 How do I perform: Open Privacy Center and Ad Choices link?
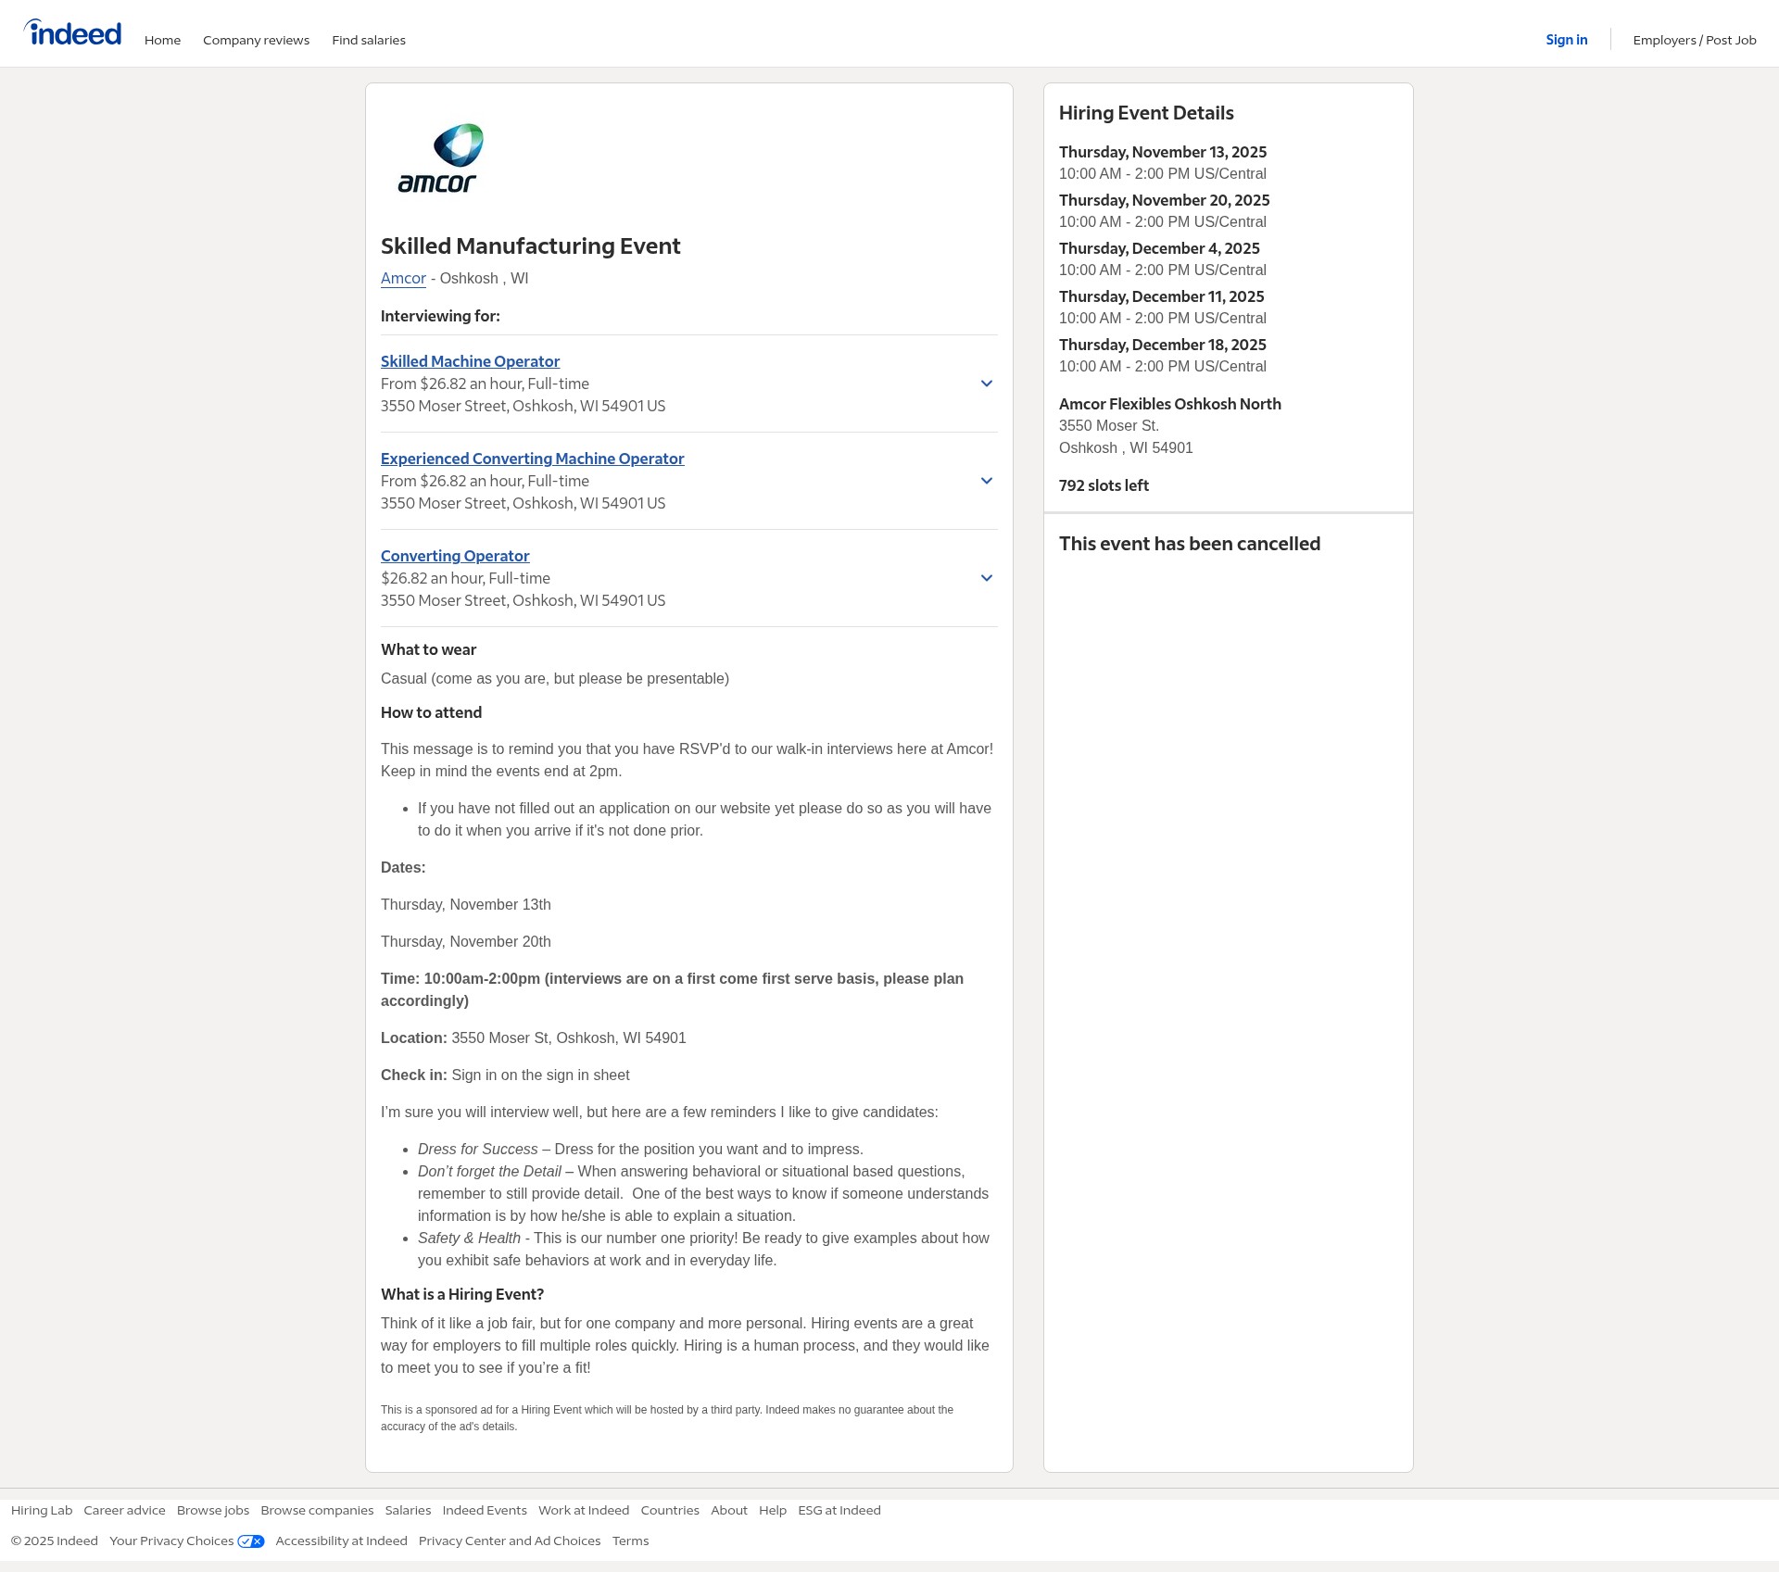tap(510, 1541)
